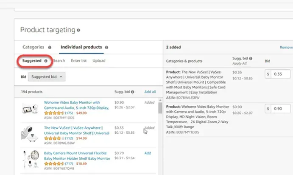Click Added label on VuSee row
This screenshot has height=175, width=293.
149,128
